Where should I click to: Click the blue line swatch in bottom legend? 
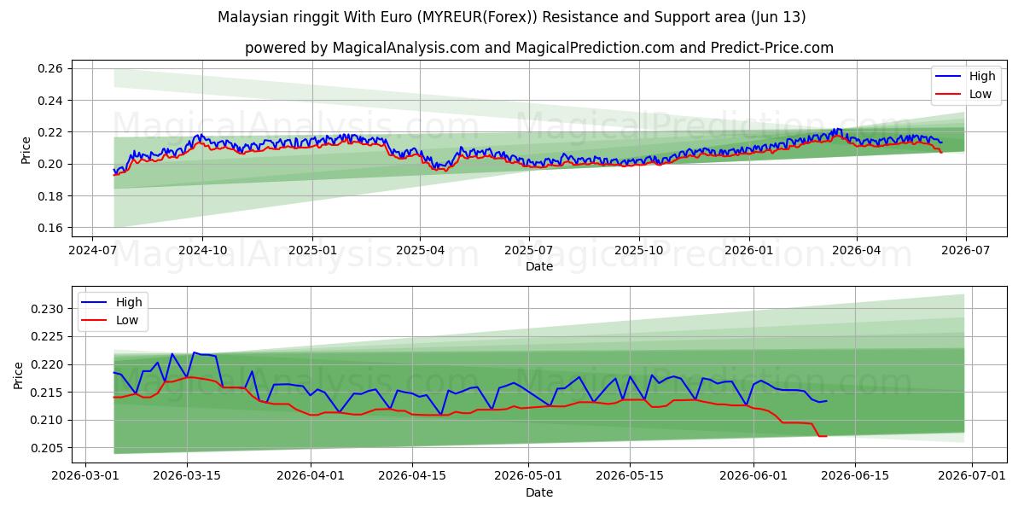[x=95, y=303]
